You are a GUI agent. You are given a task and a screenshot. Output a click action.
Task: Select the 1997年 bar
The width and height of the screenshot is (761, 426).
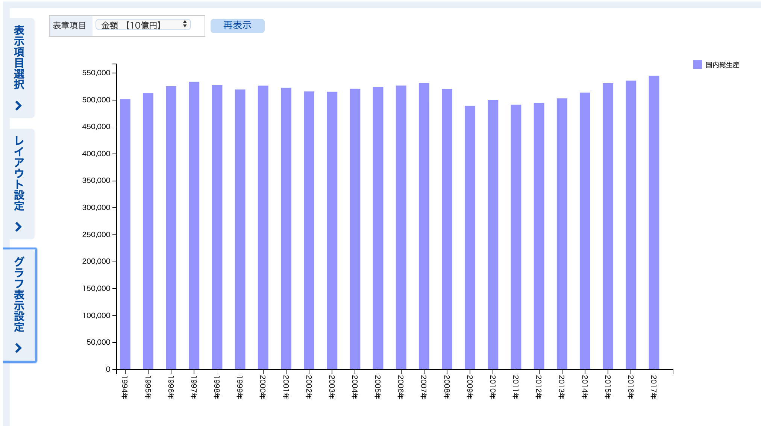tap(194, 226)
